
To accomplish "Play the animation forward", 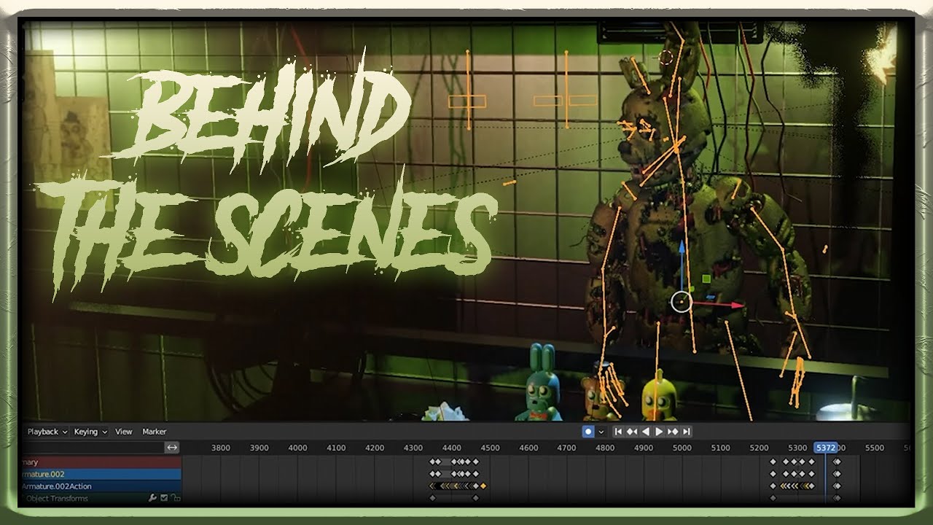I will point(659,432).
